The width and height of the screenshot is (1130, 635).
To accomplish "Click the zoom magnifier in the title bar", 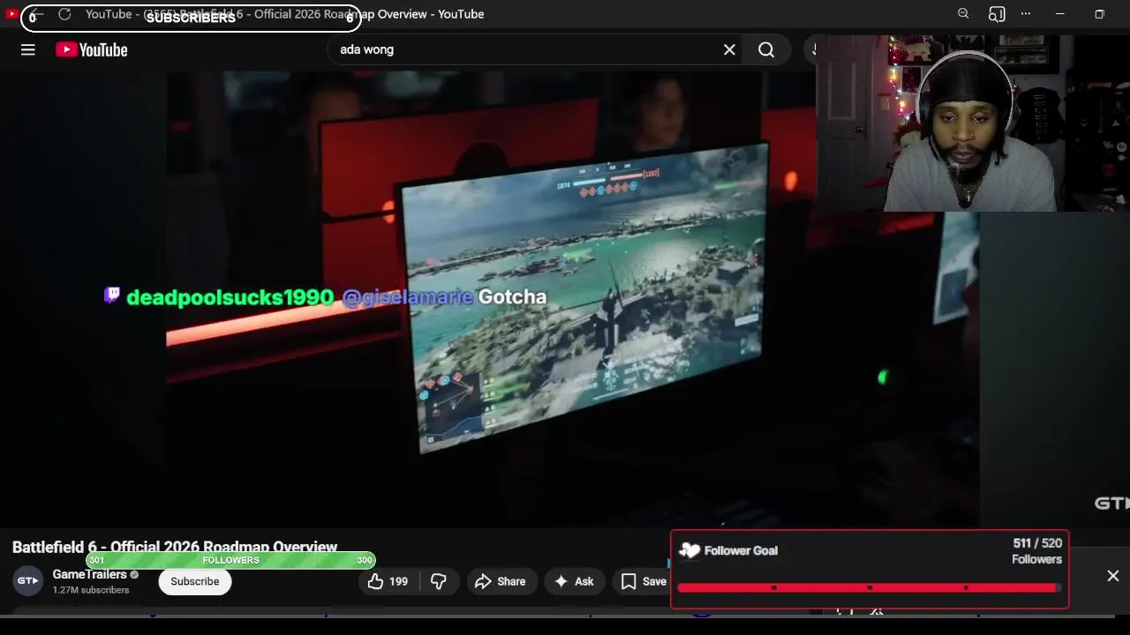I will click(963, 14).
